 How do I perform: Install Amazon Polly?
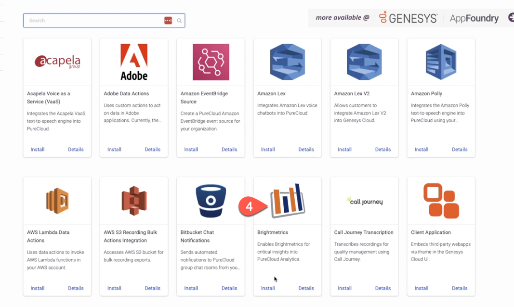(x=421, y=149)
